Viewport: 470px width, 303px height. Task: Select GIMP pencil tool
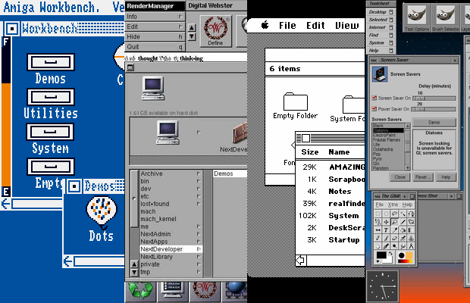[378, 238]
